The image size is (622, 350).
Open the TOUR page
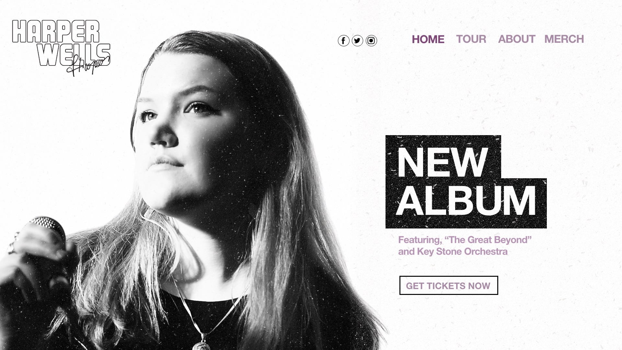click(x=471, y=39)
